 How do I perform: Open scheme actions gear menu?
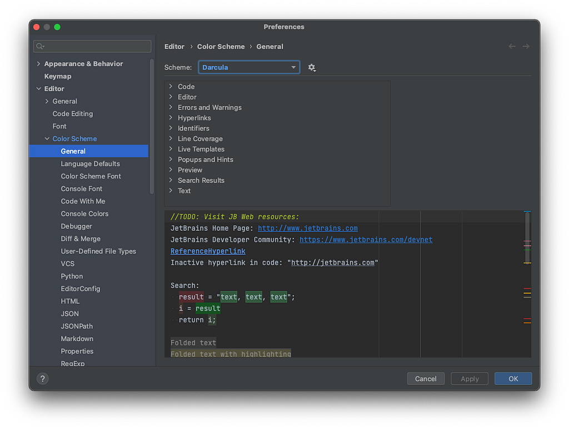click(312, 67)
